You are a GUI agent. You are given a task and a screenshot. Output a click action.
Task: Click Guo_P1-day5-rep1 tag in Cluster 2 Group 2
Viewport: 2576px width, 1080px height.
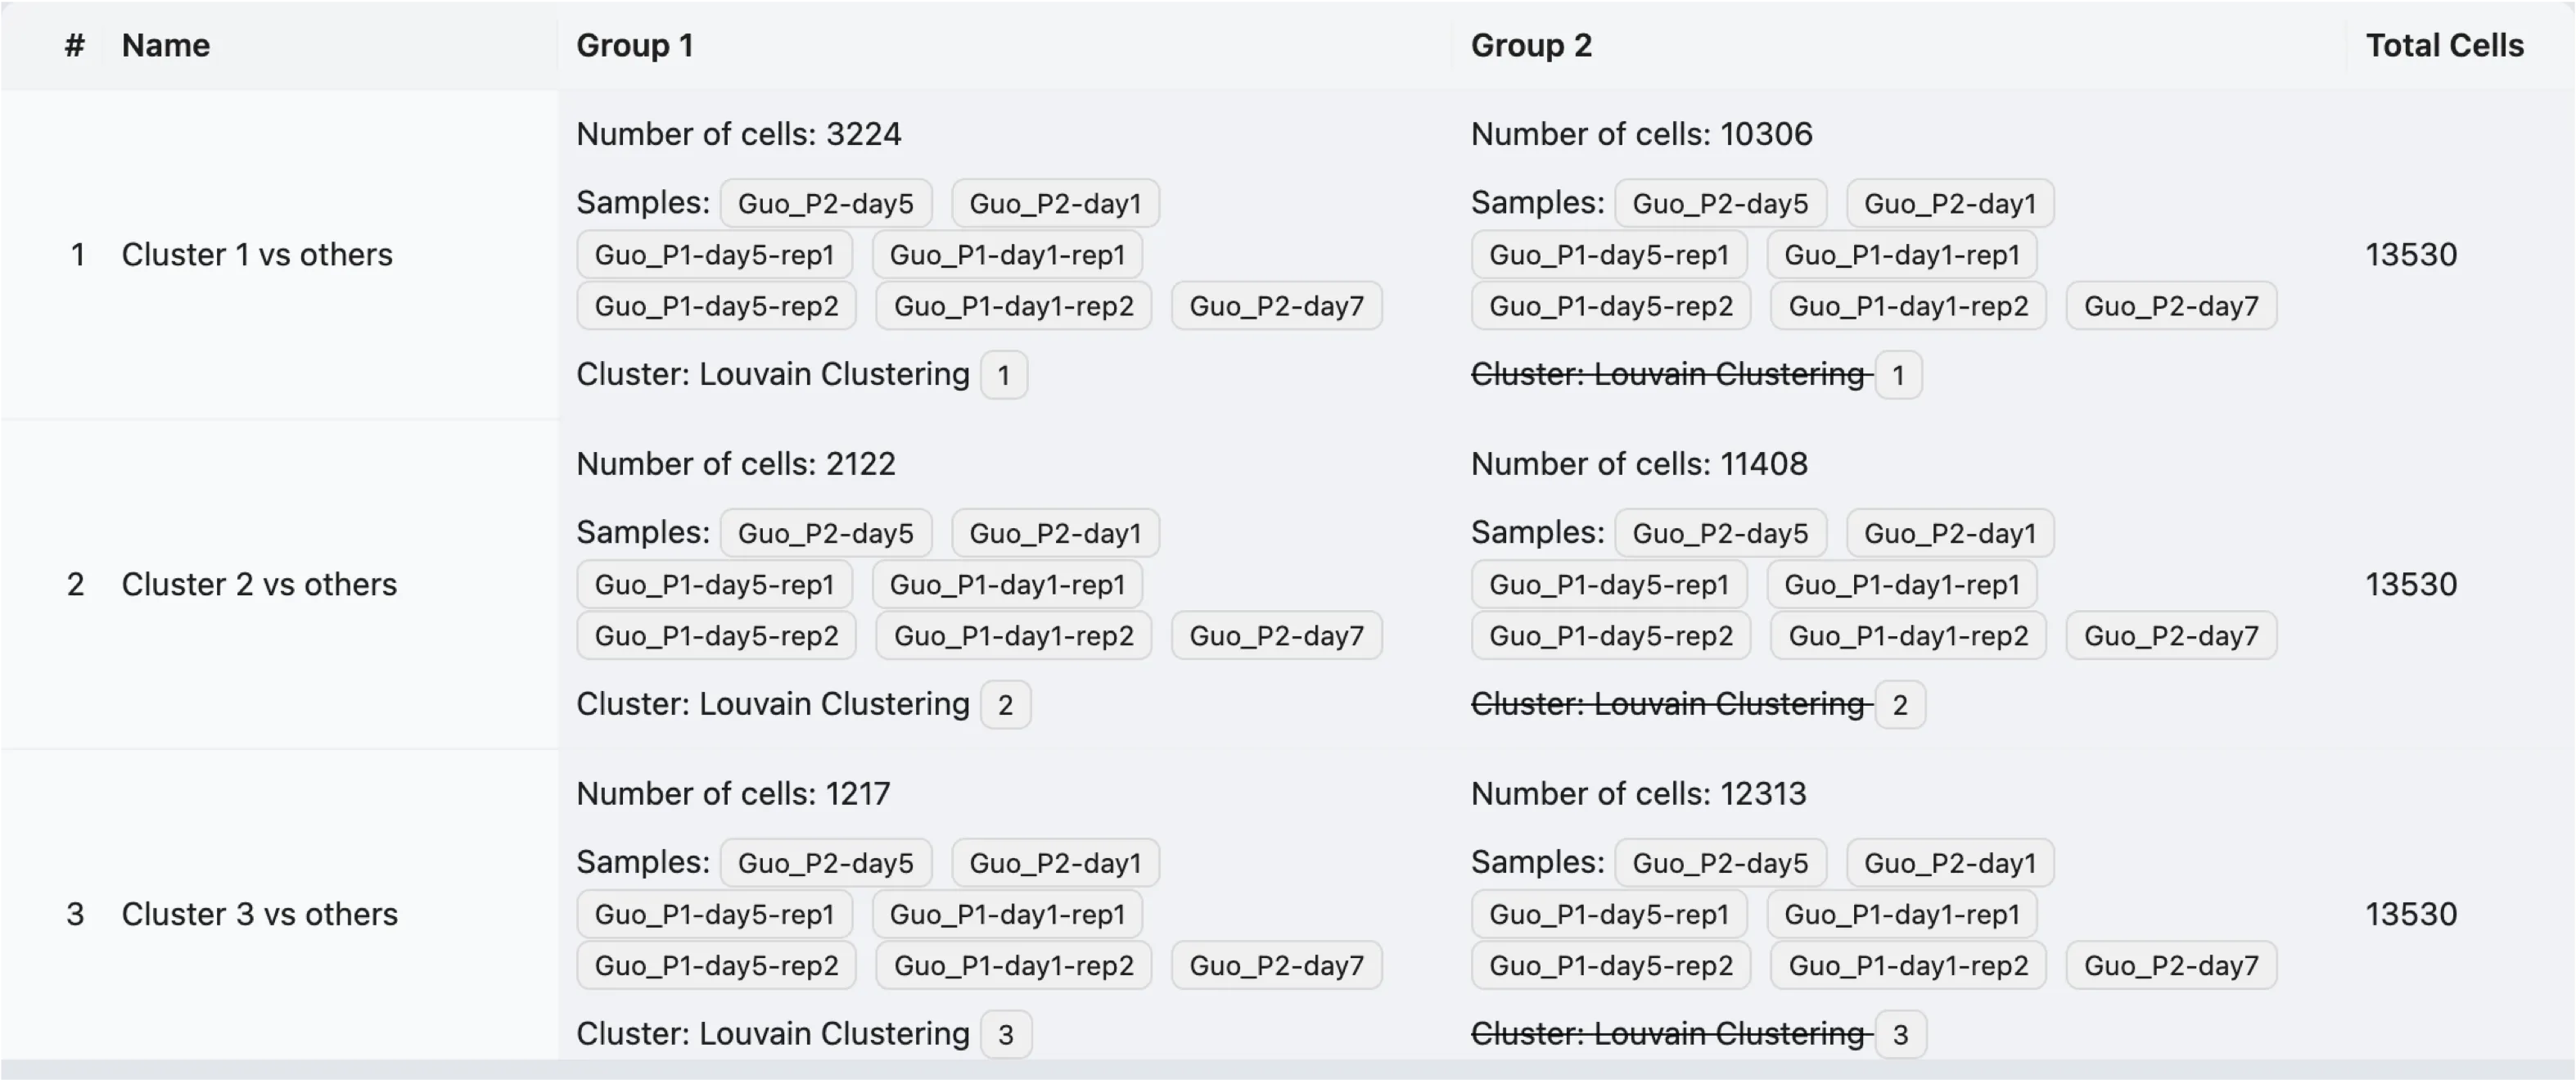(x=1608, y=585)
